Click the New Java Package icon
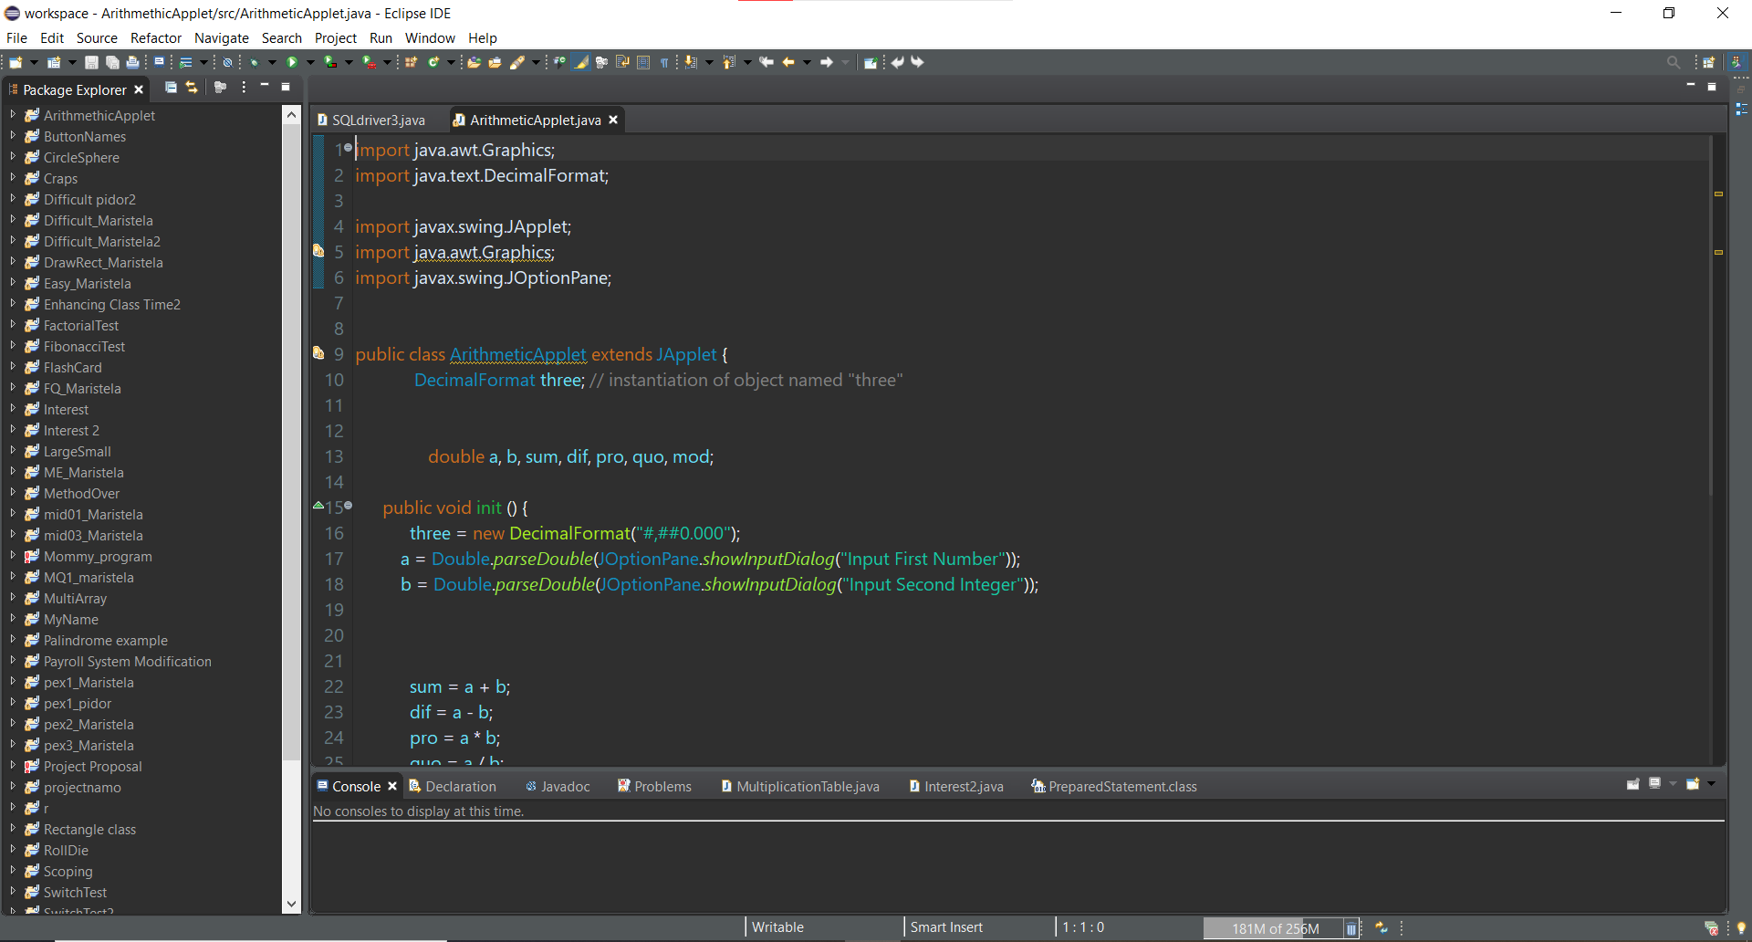Screen dimensions: 1752x942 pyautogui.click(x=411, y=62)
